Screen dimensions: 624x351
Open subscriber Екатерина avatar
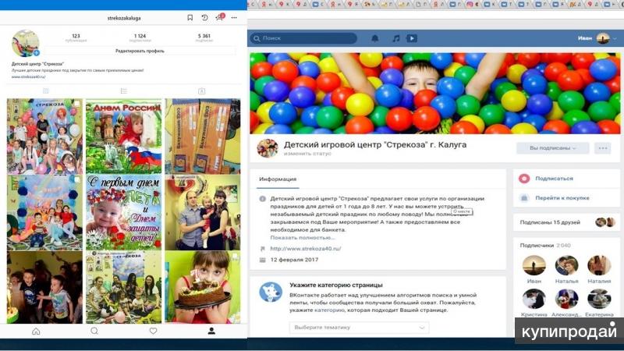tap(599, 299)
